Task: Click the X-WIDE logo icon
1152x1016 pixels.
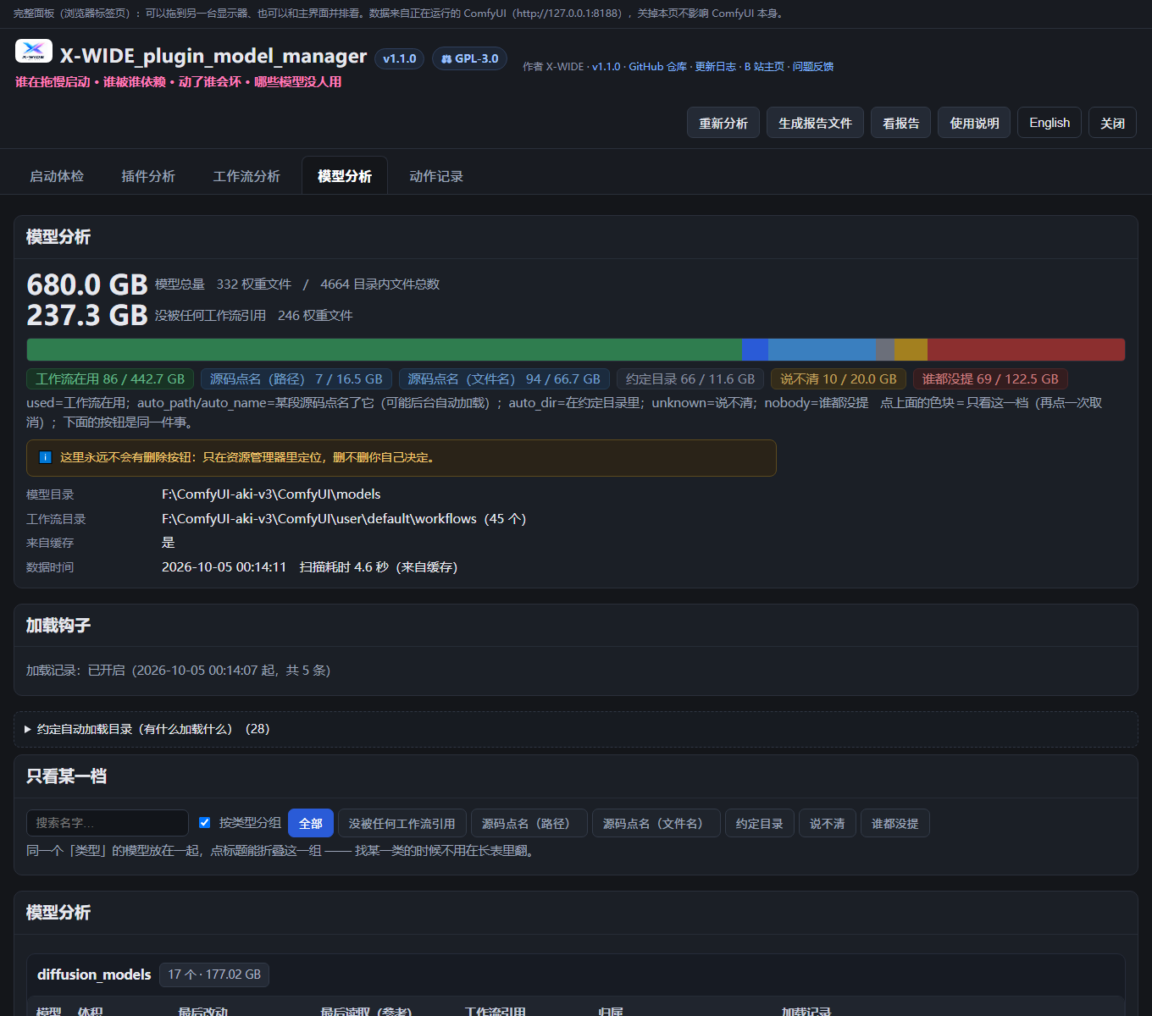Action: point(34,52)
